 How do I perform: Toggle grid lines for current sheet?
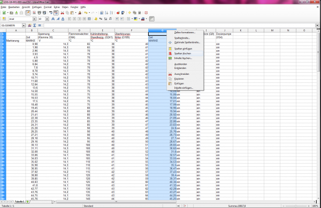coord(152,19)
